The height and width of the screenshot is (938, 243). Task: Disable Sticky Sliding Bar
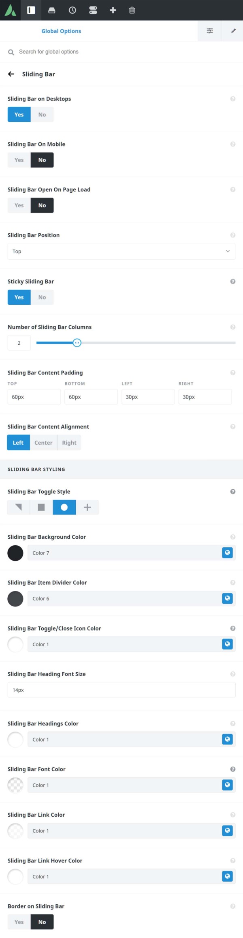(42, 297)
